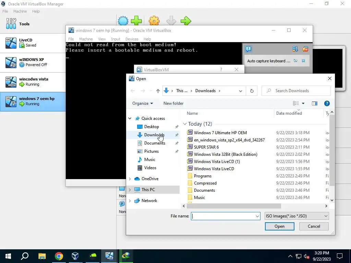Expand the Network tree node
The width and height of the screenshot is (351, 263).
coord(130,201)
